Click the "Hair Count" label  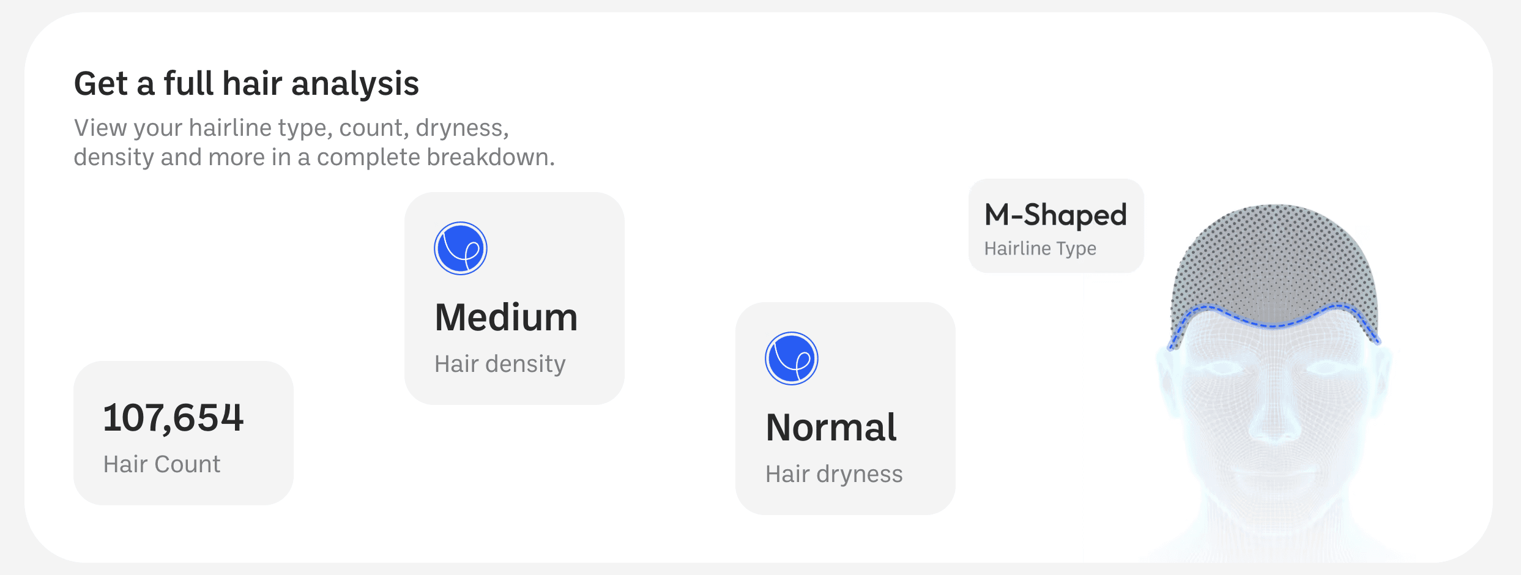162,464
